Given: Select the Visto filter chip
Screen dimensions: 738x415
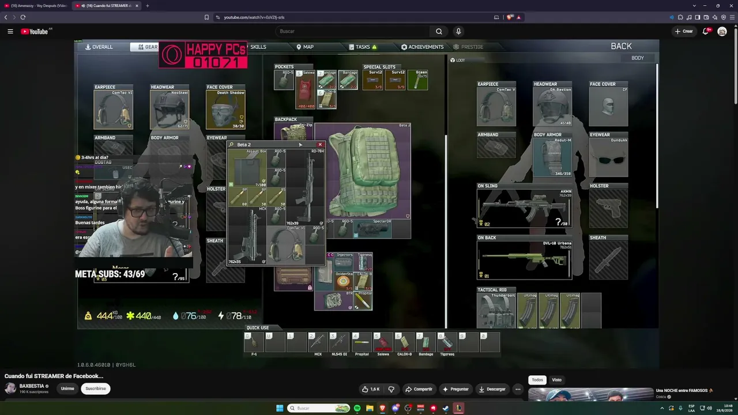Looking at the screenshot, I should pyautogui.click(x=556, y=380).
